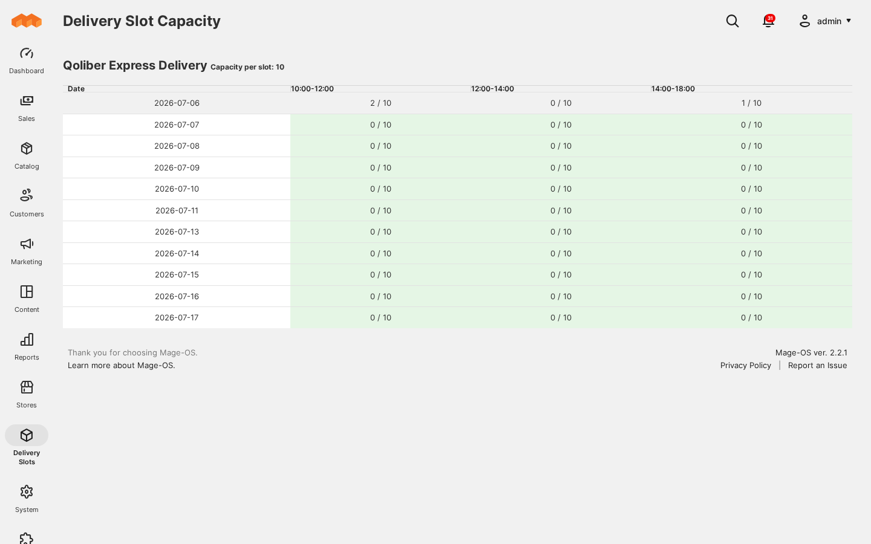Click the 10:00-12:00 slot for 2026-07-10
This screenshot has width=871, height=544.
coord(380,189)
